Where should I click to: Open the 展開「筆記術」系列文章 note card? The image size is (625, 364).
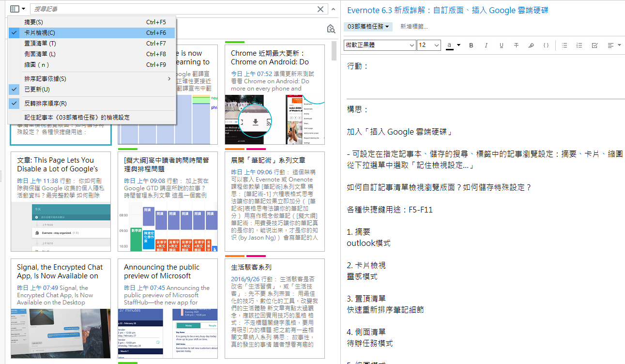click(x=274, y=201)
